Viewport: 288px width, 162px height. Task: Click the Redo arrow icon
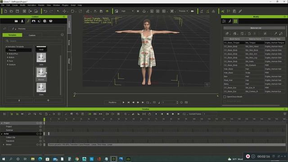51,11
